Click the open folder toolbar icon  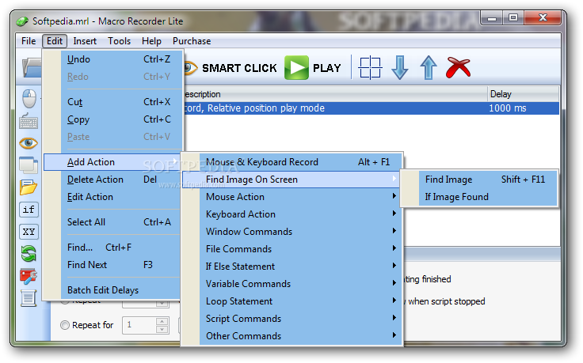click(x=32, y=67)
